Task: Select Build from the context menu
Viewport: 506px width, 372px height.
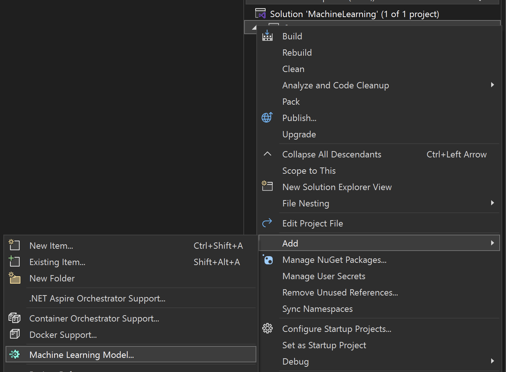Action: [x=379, y=36]
